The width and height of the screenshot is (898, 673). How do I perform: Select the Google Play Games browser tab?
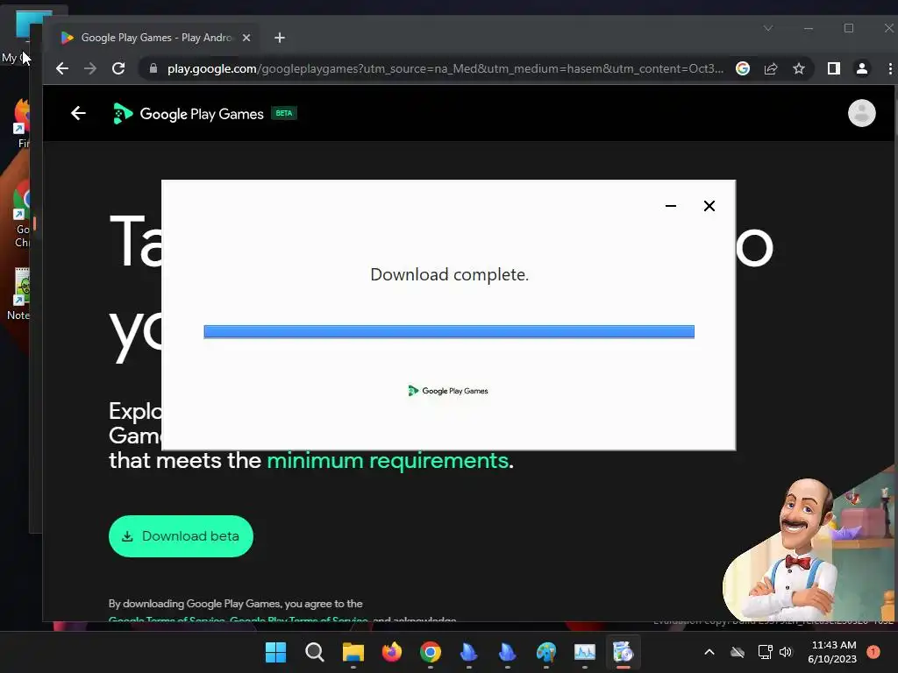coord(154,38)
